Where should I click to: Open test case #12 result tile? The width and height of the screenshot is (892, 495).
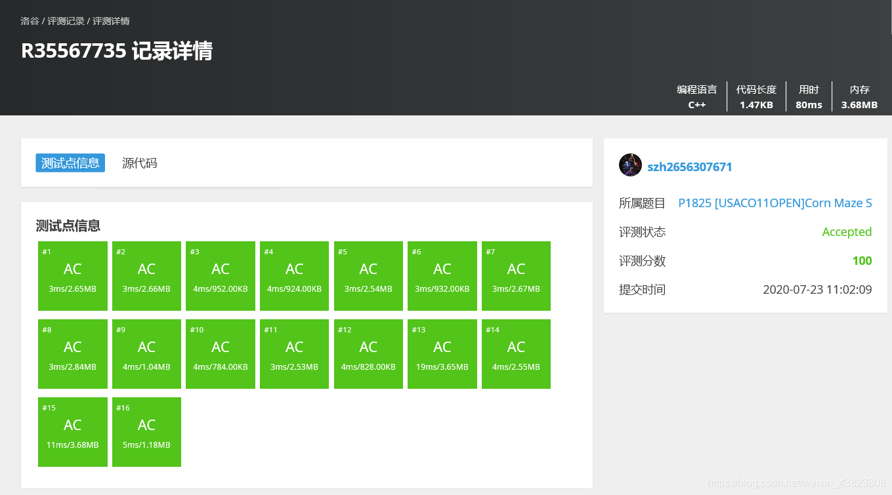click(368, 354)
